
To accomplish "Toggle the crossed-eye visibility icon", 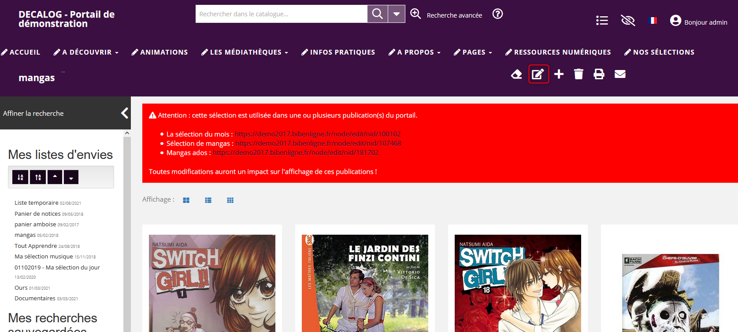I will tap(628, 20).
